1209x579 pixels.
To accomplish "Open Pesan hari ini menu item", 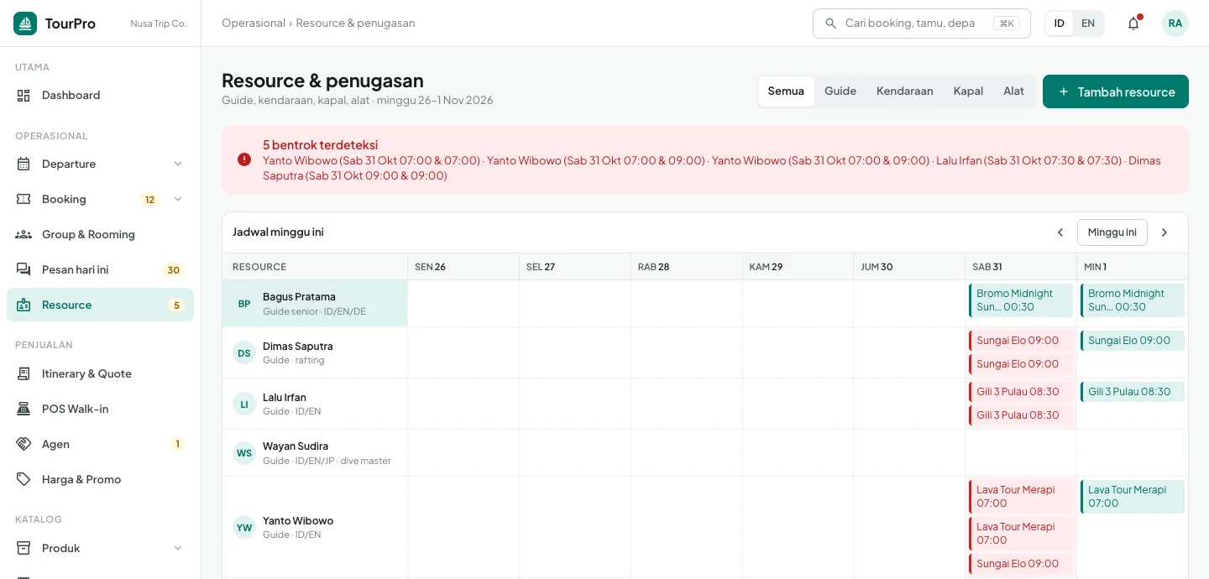I will (x=101, y=270).
